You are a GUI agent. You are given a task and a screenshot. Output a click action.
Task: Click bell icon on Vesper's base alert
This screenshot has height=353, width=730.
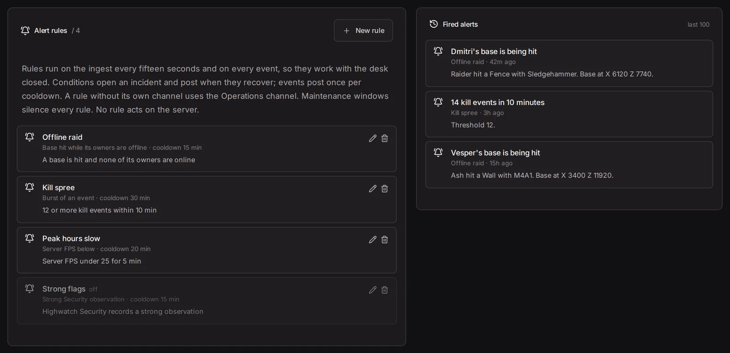point(438,153)
